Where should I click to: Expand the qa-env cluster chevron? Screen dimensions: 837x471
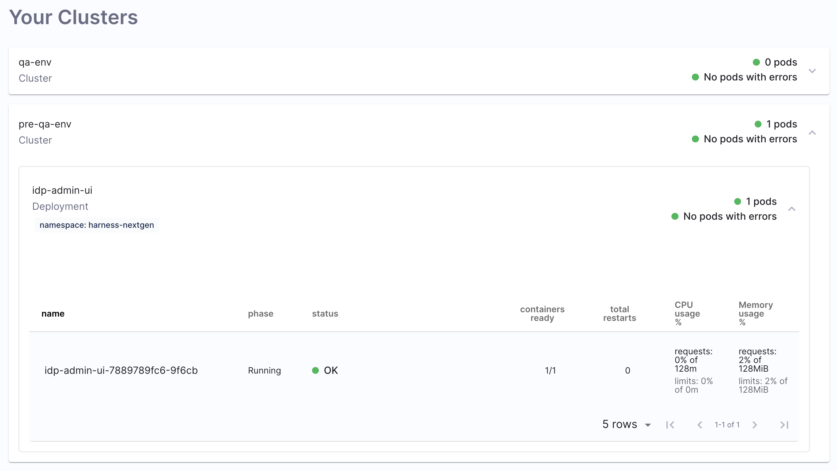click(x=812, y=71)
